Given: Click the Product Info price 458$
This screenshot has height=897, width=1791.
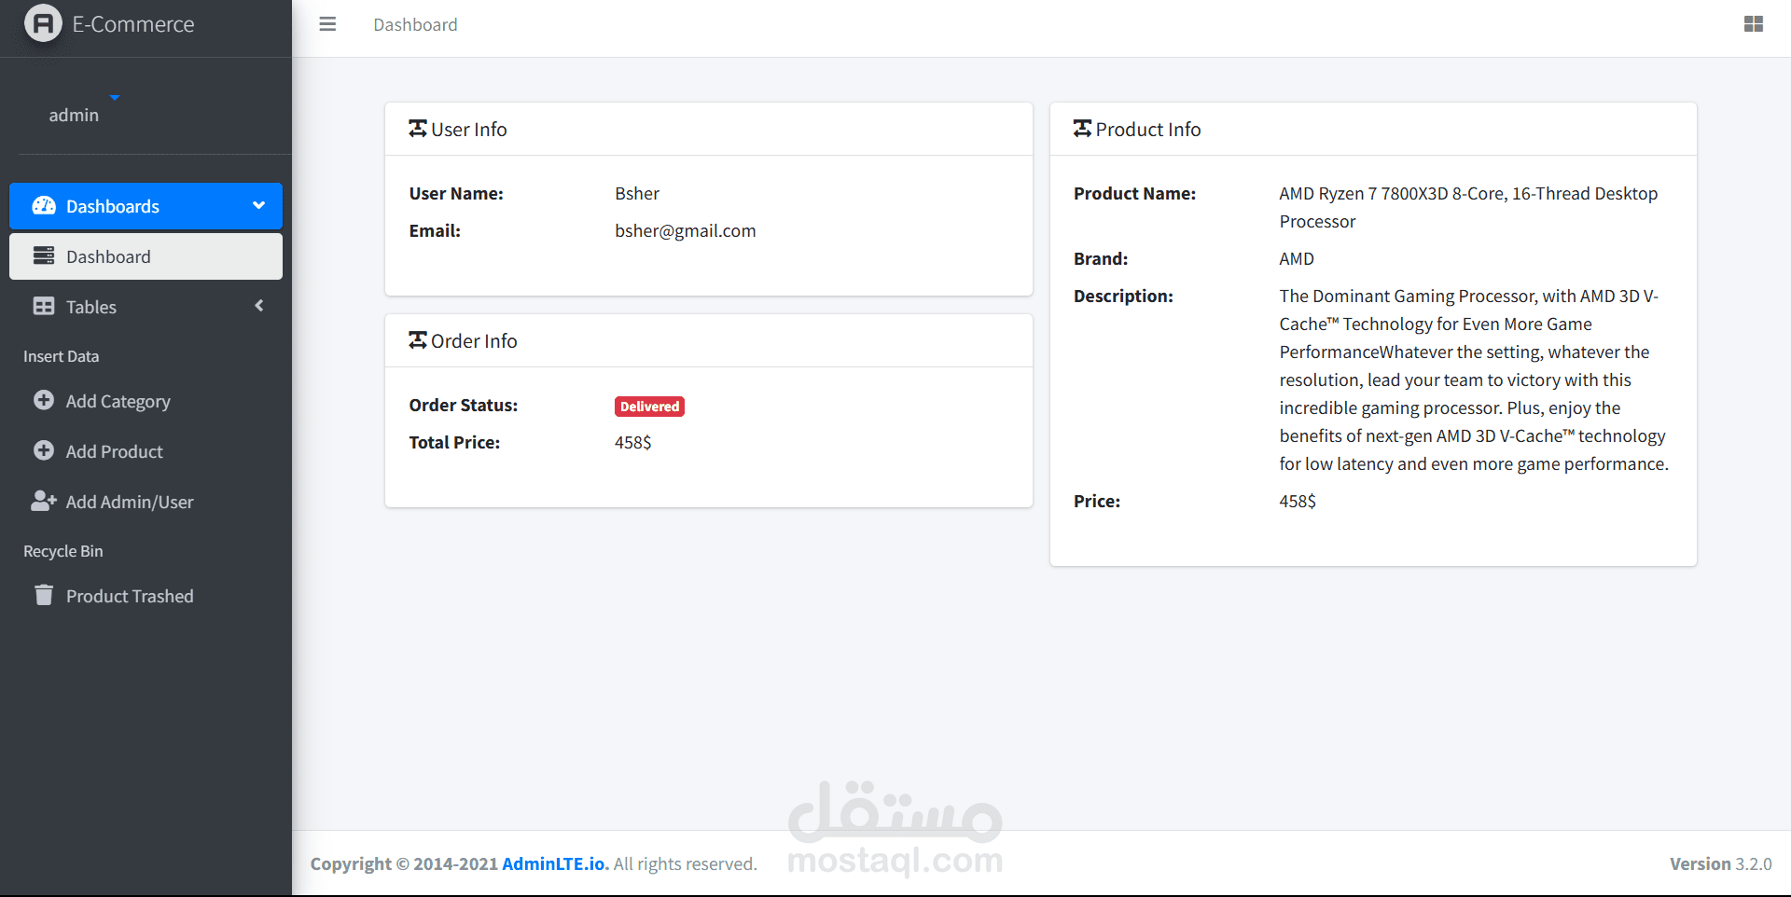Looking at the screenshot, I should (1298, 502).
